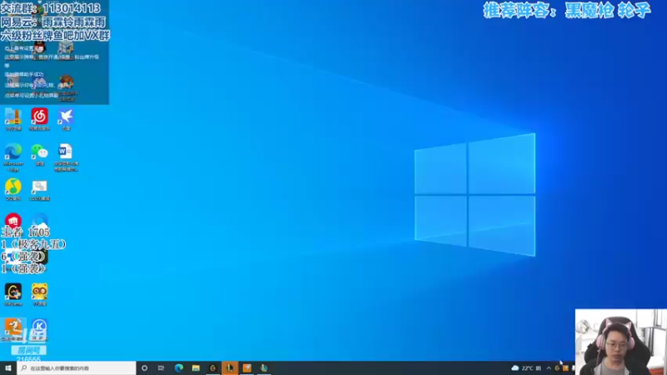Launch Edge from the taskbar

coord(178,368)
